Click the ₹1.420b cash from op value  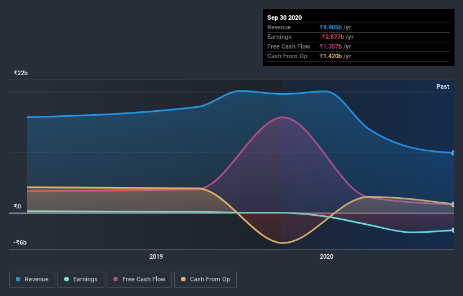coord(330,56)
